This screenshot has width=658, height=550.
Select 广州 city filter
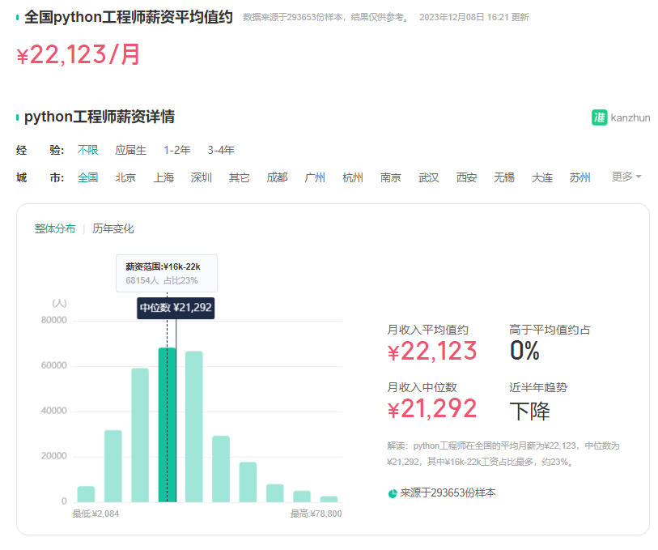pyautogui.click(x=315, y=177)
